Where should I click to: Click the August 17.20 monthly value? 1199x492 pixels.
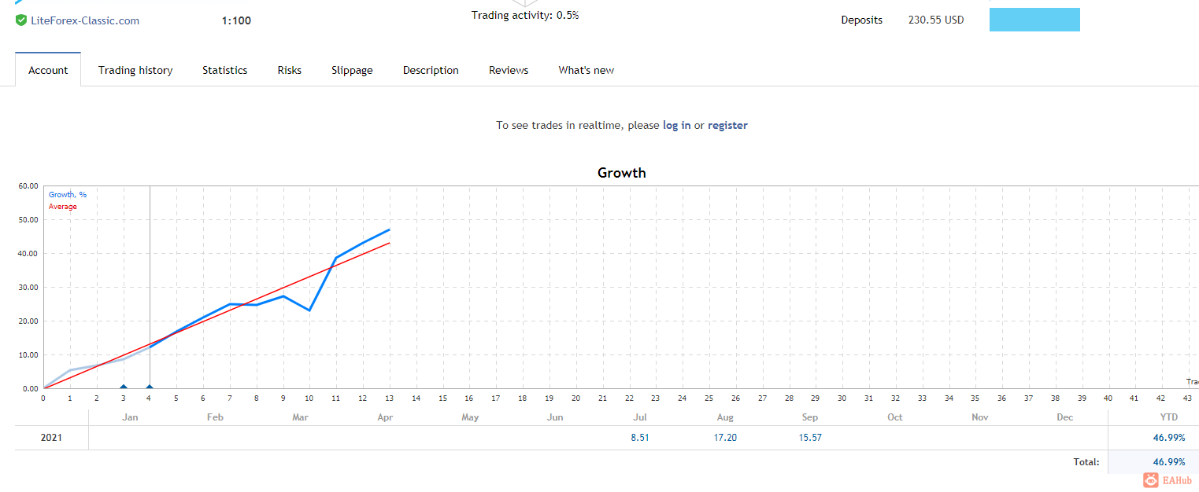(725, 438)
